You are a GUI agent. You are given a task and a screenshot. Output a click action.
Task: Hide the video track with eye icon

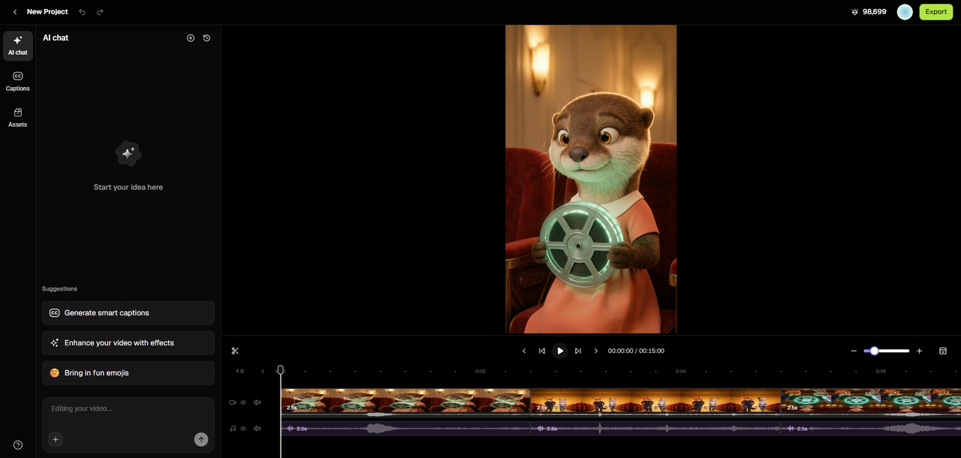pyautogui.click(x=243, y=402)
